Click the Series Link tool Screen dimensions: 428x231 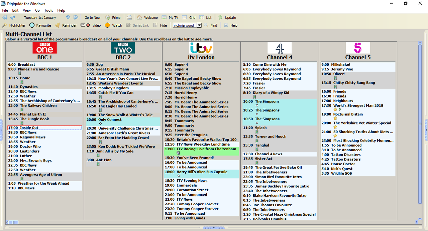(137, 25)
